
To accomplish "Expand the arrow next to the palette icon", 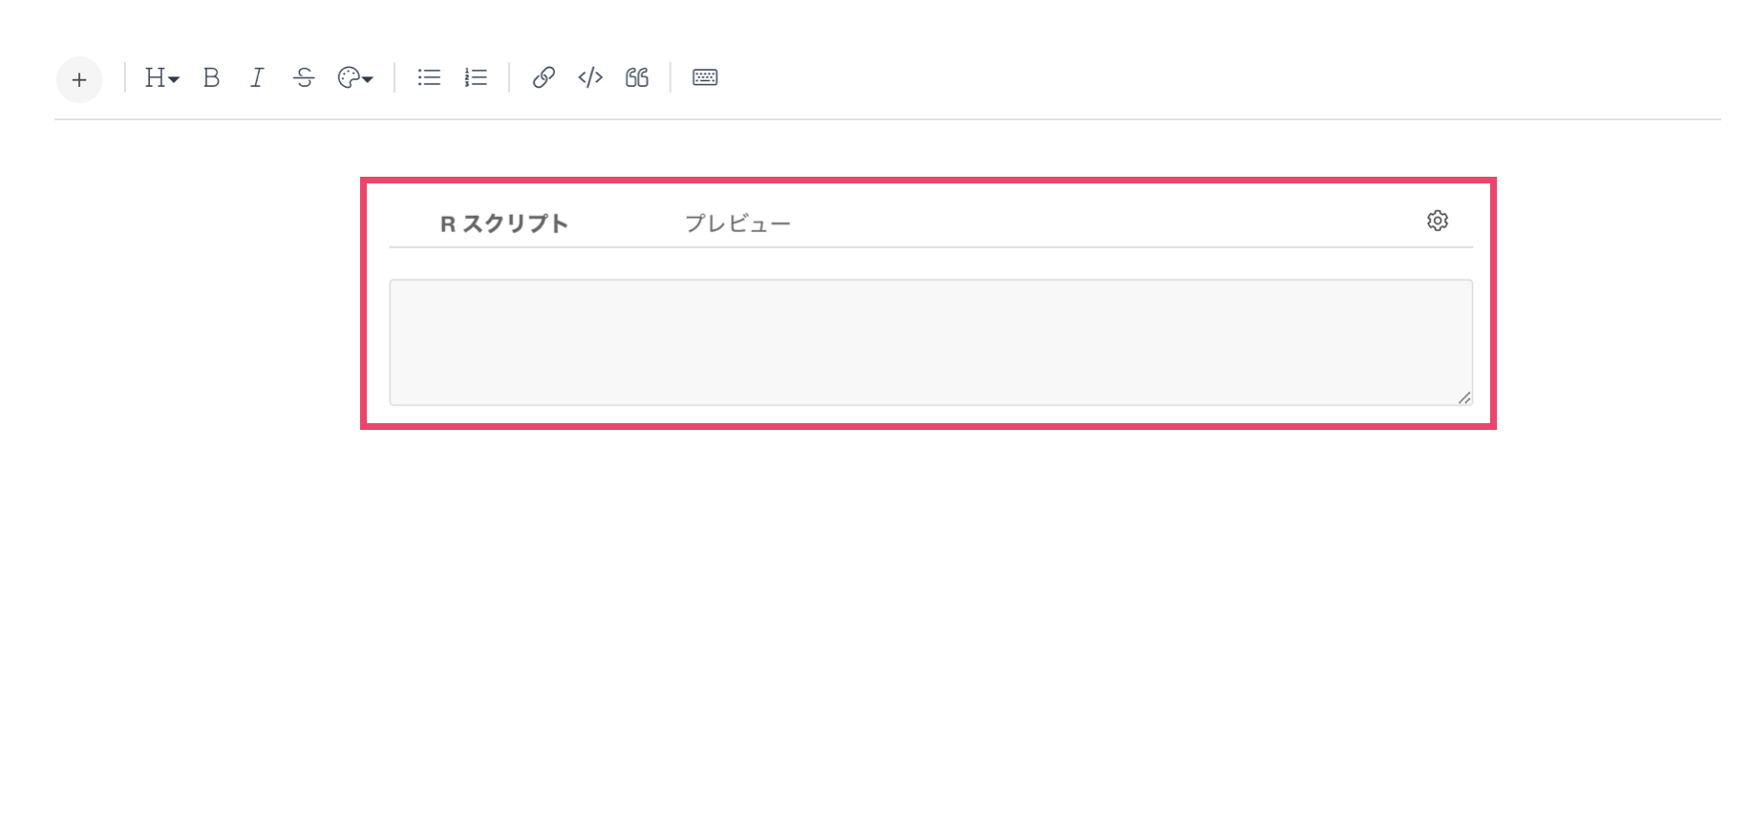I will 368,80.
